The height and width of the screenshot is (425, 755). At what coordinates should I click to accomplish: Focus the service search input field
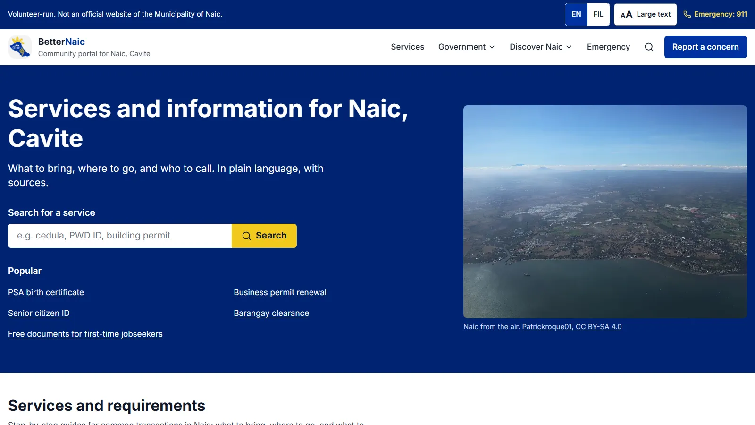(x=120, y=236)
